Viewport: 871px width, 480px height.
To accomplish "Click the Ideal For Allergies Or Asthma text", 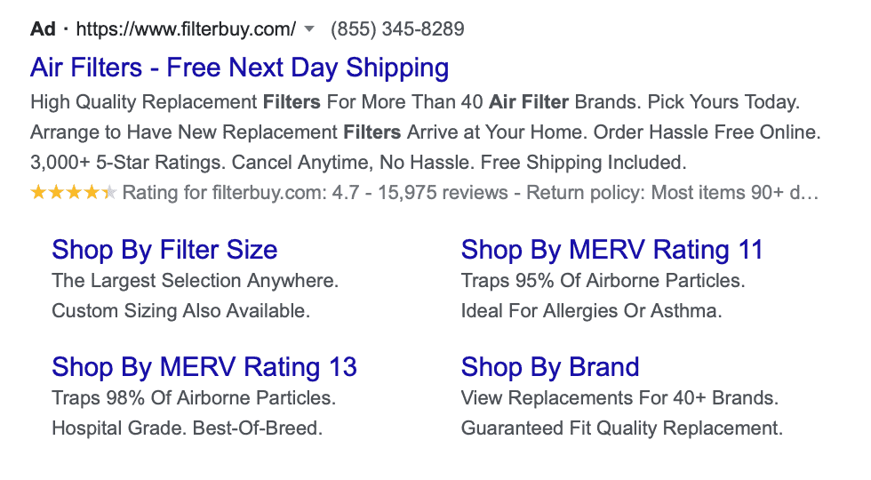I will (x=592, y=310).
